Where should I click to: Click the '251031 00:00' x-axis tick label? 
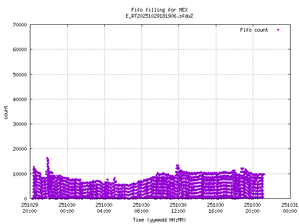point(289,207)
